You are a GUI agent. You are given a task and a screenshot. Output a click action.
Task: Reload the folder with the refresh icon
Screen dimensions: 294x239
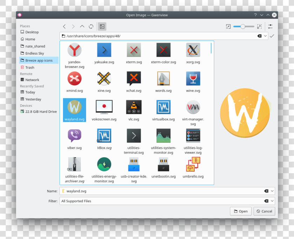[91, 27]
